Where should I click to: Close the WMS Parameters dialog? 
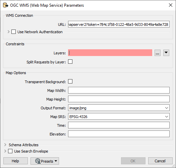[x=171, y=5]
